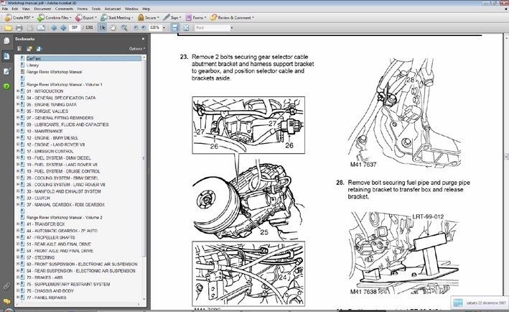
Task: Click the Save icon
Action: [x=30, y=28]
